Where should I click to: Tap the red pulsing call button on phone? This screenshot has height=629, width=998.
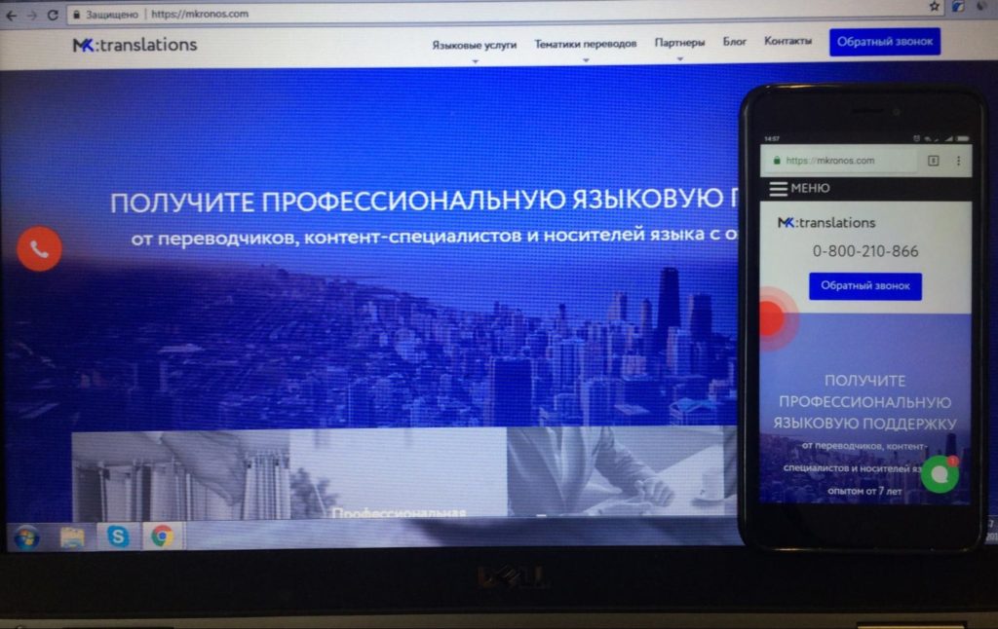coord(772,318)
